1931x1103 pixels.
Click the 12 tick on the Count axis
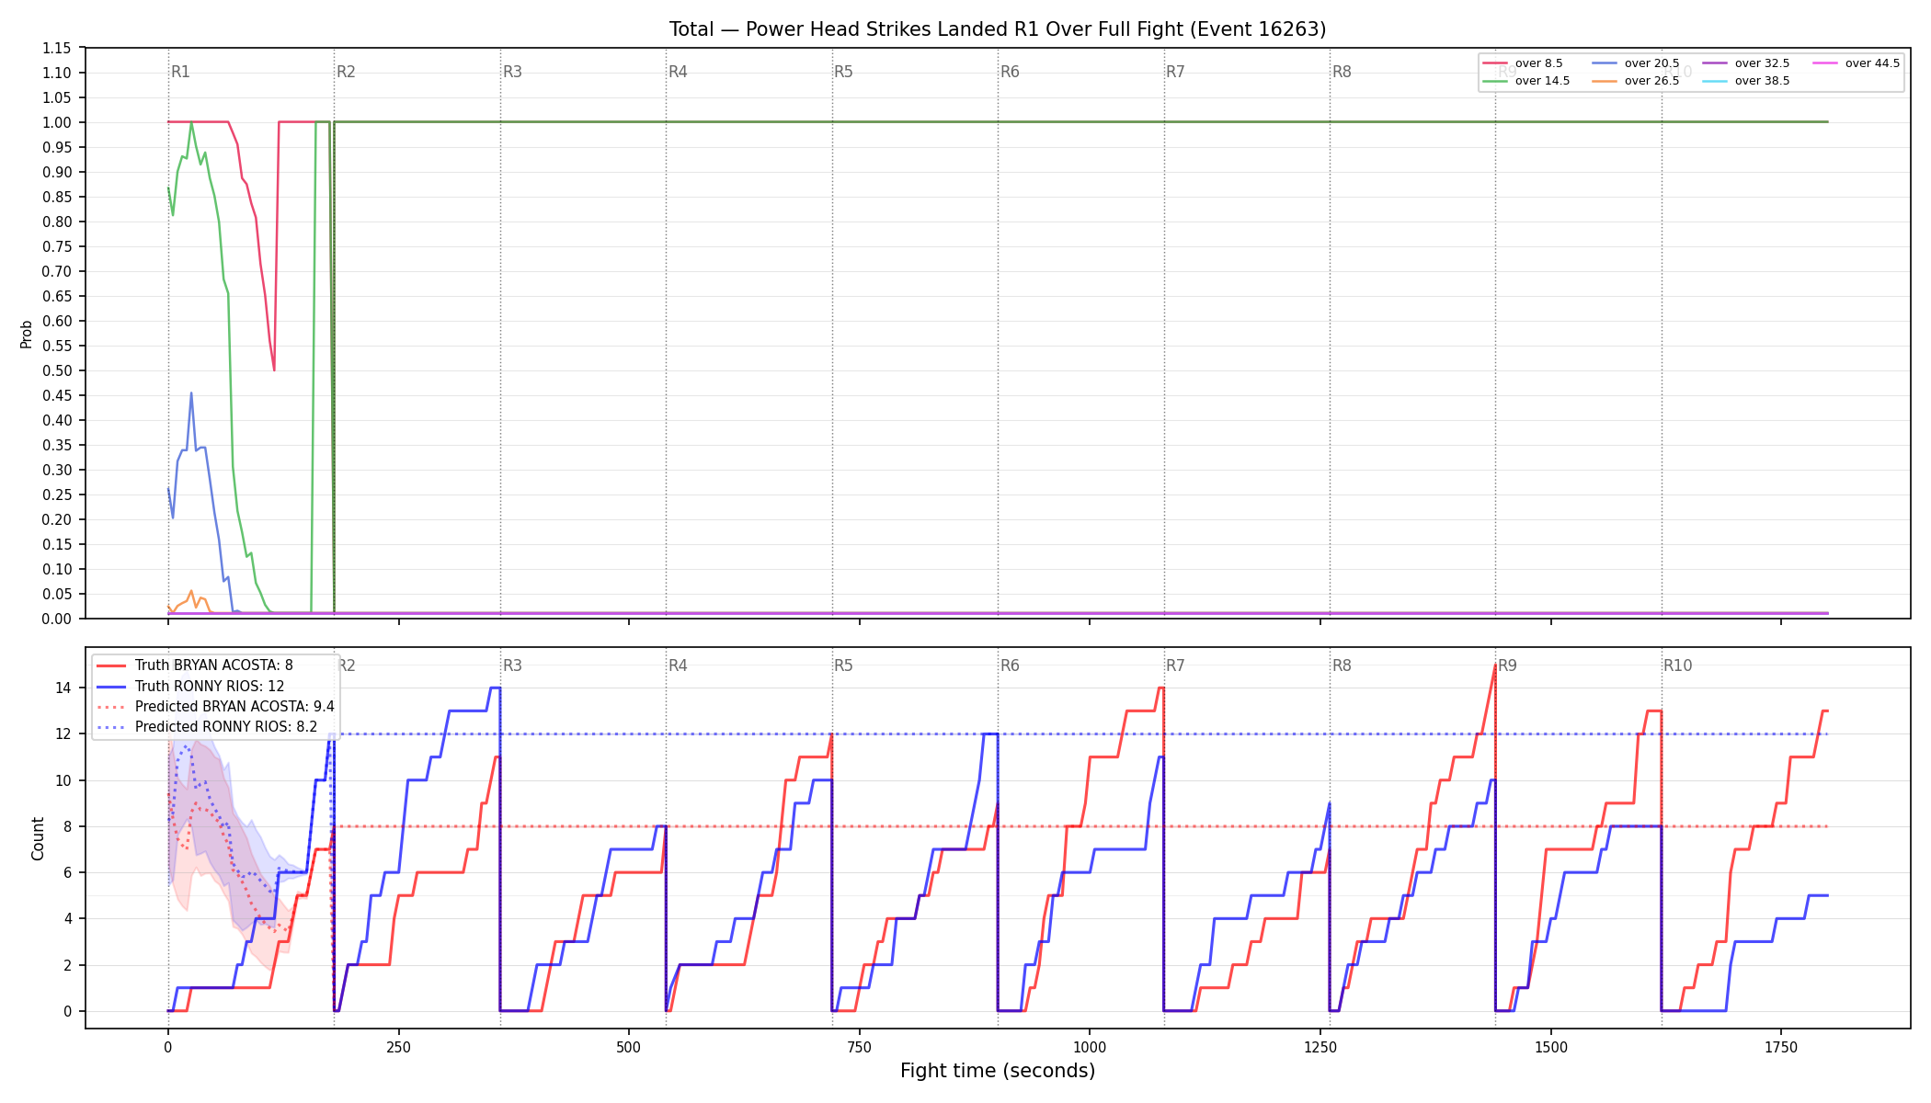pos(63,733)
